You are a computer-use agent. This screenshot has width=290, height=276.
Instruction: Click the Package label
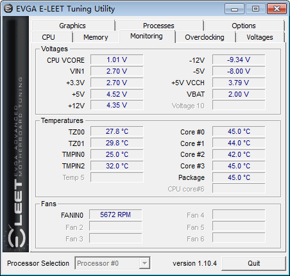pyautogui.click(x=191, y=177)
